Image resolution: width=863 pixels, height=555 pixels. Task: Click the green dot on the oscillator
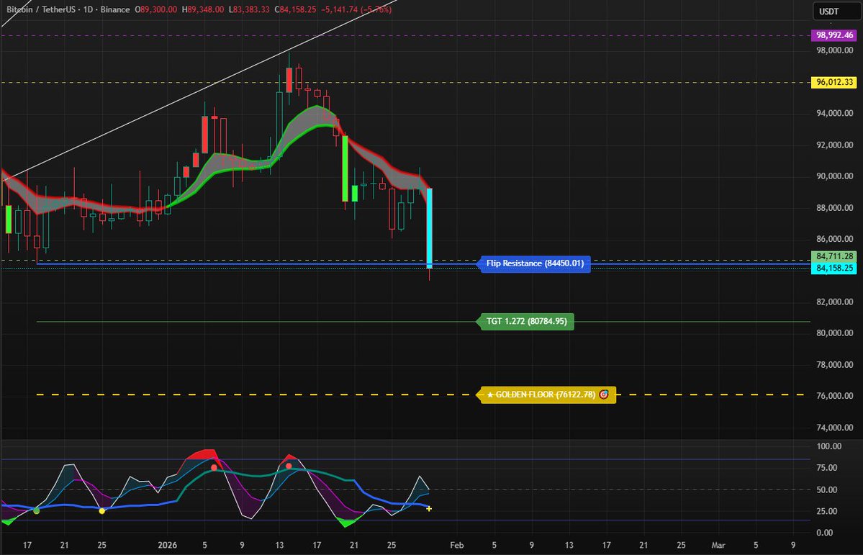tap(36, 511)
